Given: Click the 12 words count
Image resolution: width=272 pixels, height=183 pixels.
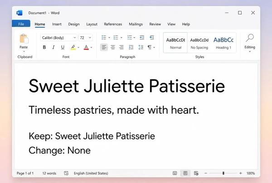Looking at the screenshot, I should point(49,173).
